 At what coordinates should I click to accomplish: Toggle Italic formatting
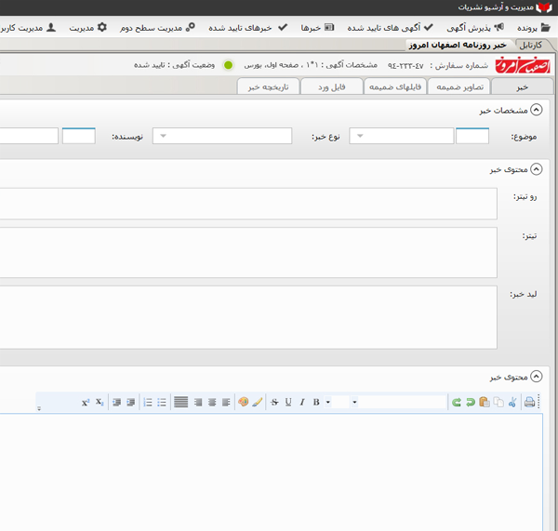click(302, 402)
